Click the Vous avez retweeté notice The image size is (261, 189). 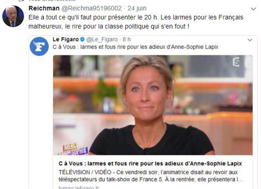point(52,1)
